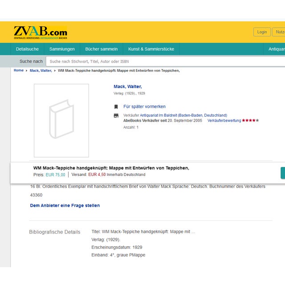Click the search field for Stichwort, Titel, Autor
Screen dimensions: 285x285
click(165, 61)
